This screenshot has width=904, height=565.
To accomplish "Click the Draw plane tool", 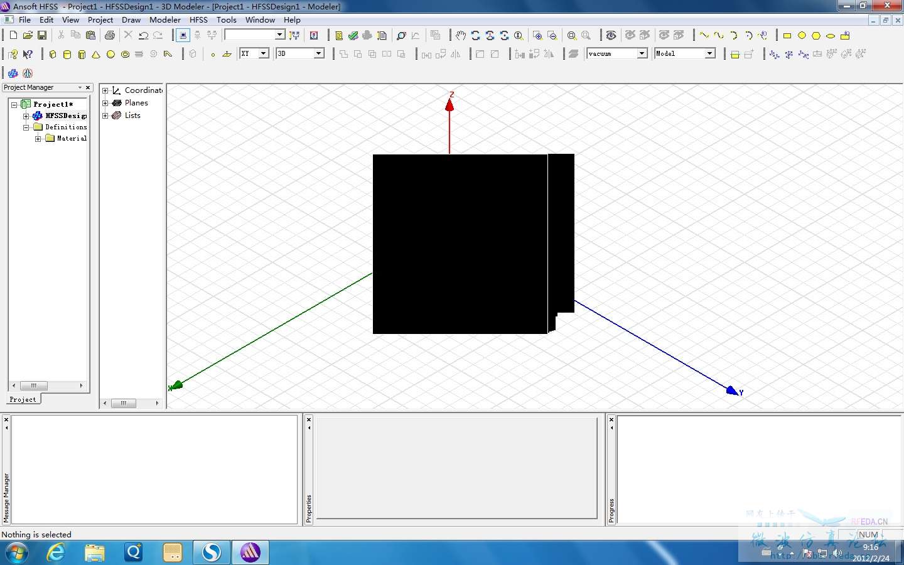I will tap(227, 55).
